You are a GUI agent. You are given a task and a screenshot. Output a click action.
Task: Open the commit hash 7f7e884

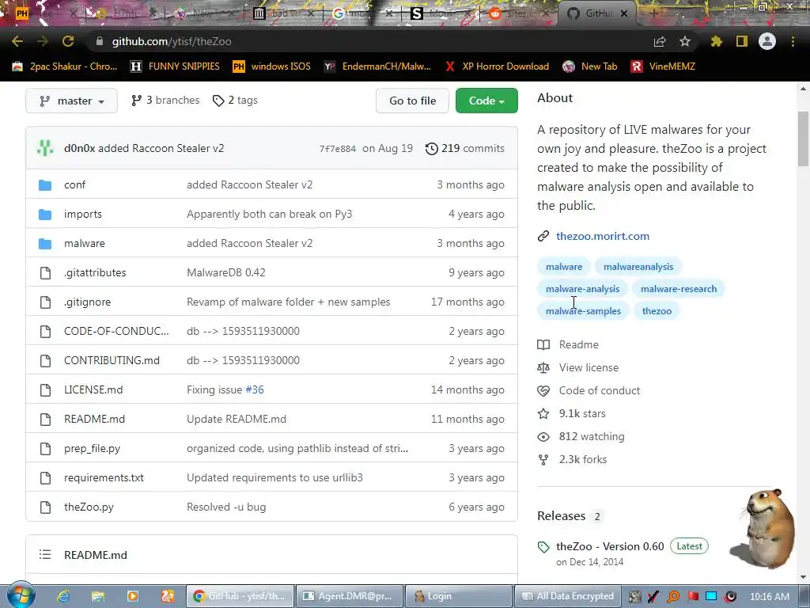click(337, 149)
